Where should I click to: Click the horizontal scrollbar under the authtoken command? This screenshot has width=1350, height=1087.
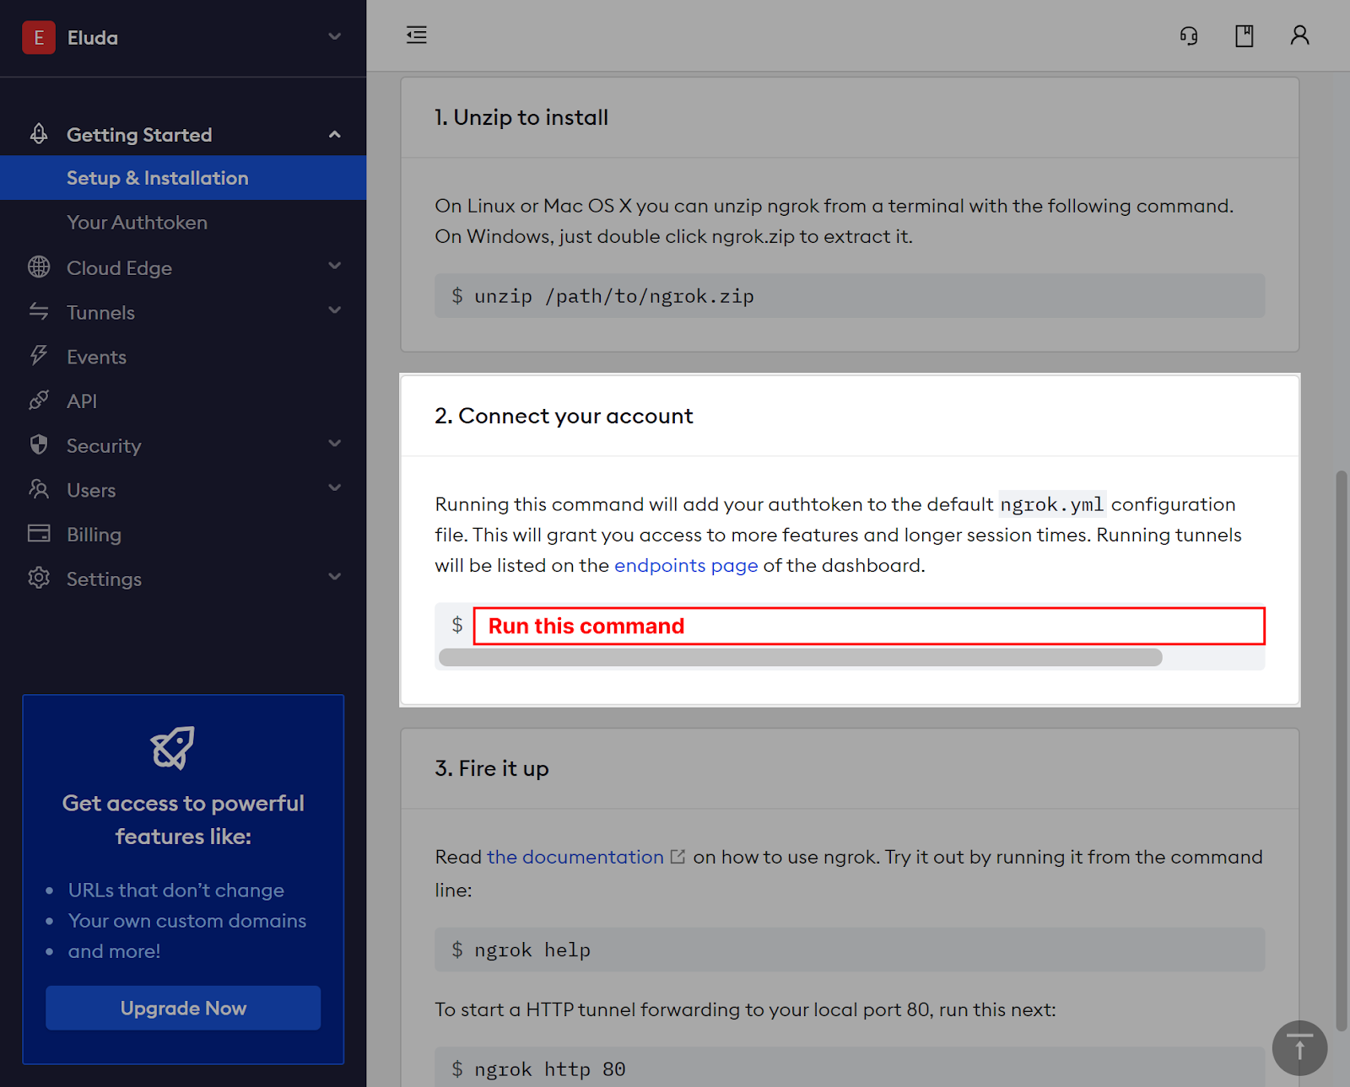pos(801,658)
